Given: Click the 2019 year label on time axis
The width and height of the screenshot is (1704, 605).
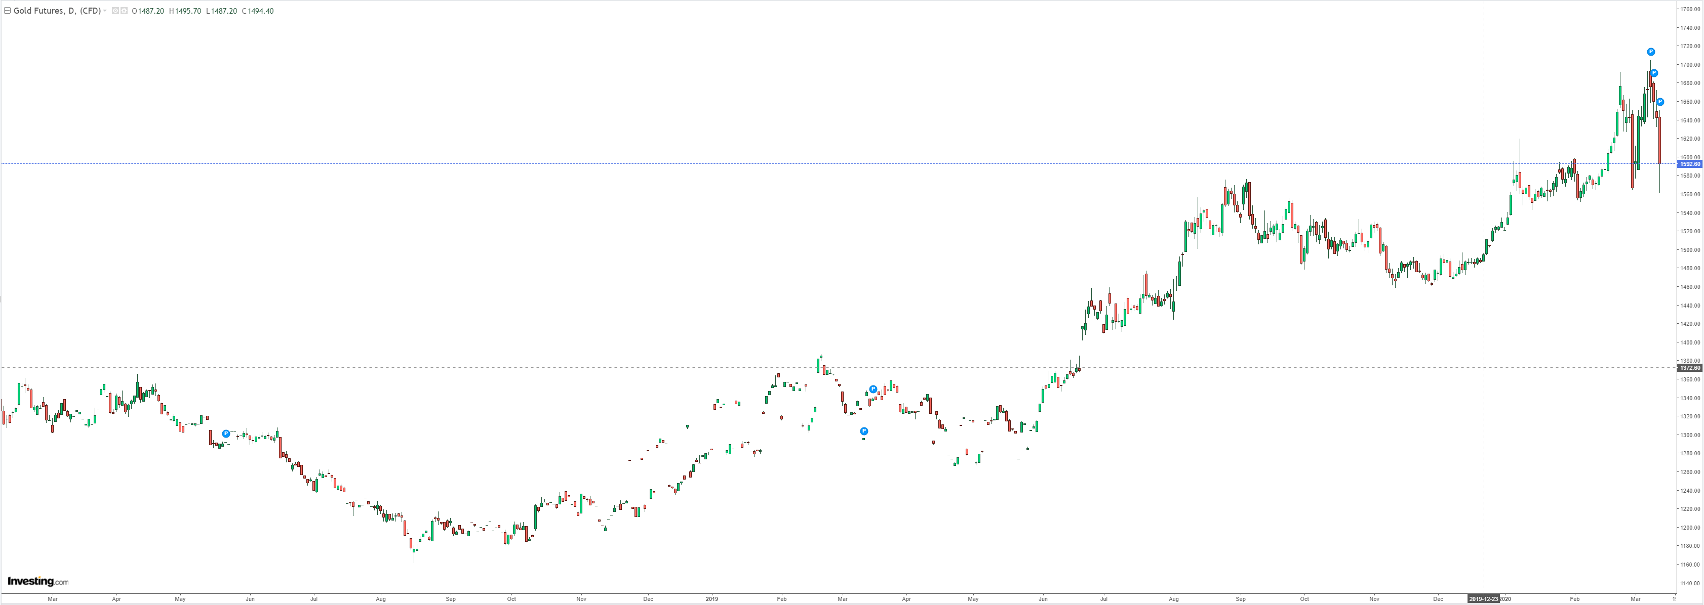Looking at the screenshot, I should pyautogui.click(x=711, y=599).
